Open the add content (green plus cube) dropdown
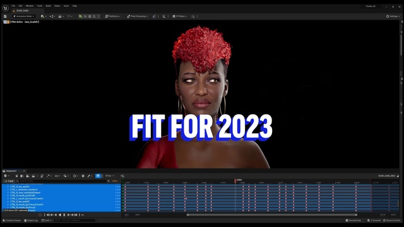 tap(44, 16)
